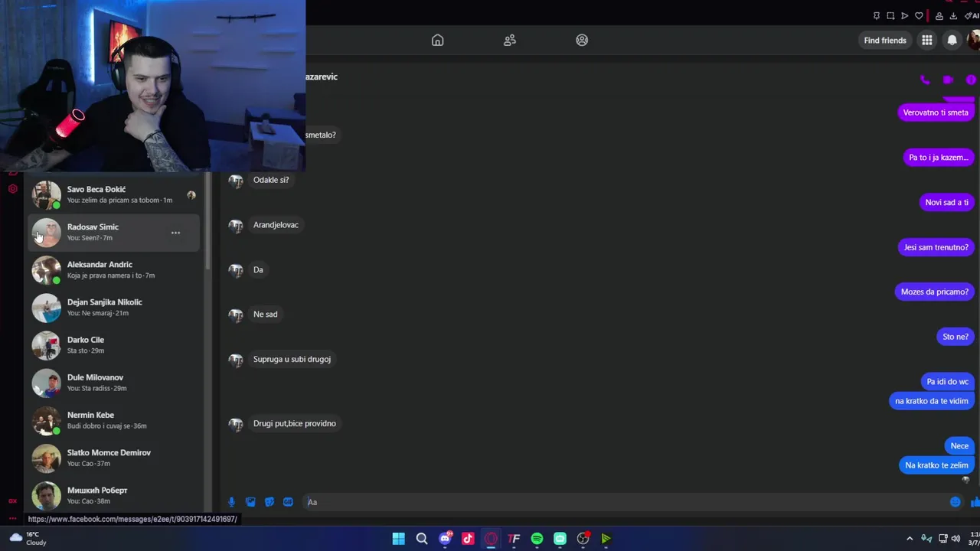Open Opera GX browser taskbar icon
Image resolution: width=980 pixels, height=551 pixels.
click(x=491, y=539)
